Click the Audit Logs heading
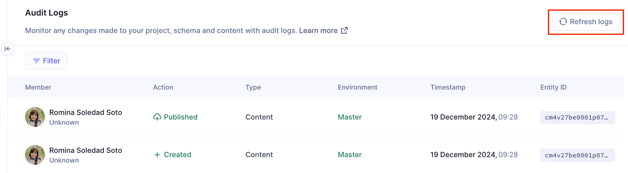 click(46, 13)
